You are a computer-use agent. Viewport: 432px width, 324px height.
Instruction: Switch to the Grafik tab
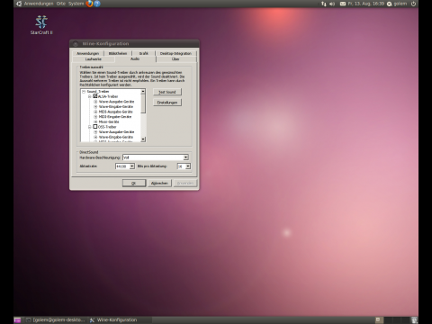tap(143, 53)
